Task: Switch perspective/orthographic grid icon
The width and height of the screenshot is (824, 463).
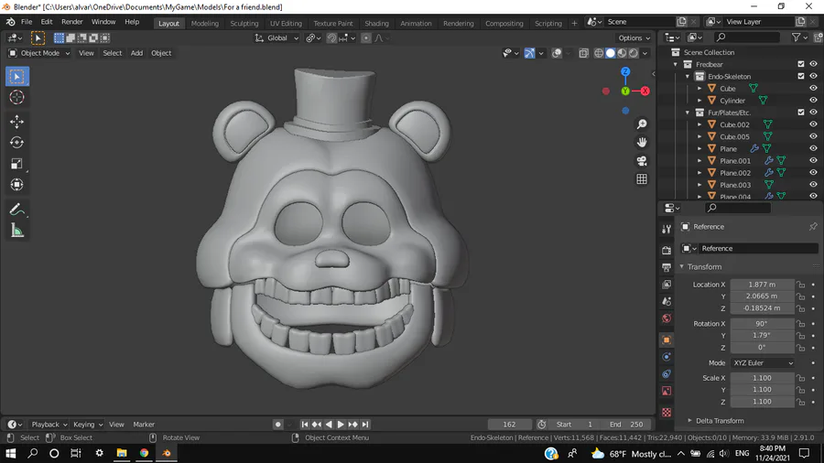Action: coord(642,179)
